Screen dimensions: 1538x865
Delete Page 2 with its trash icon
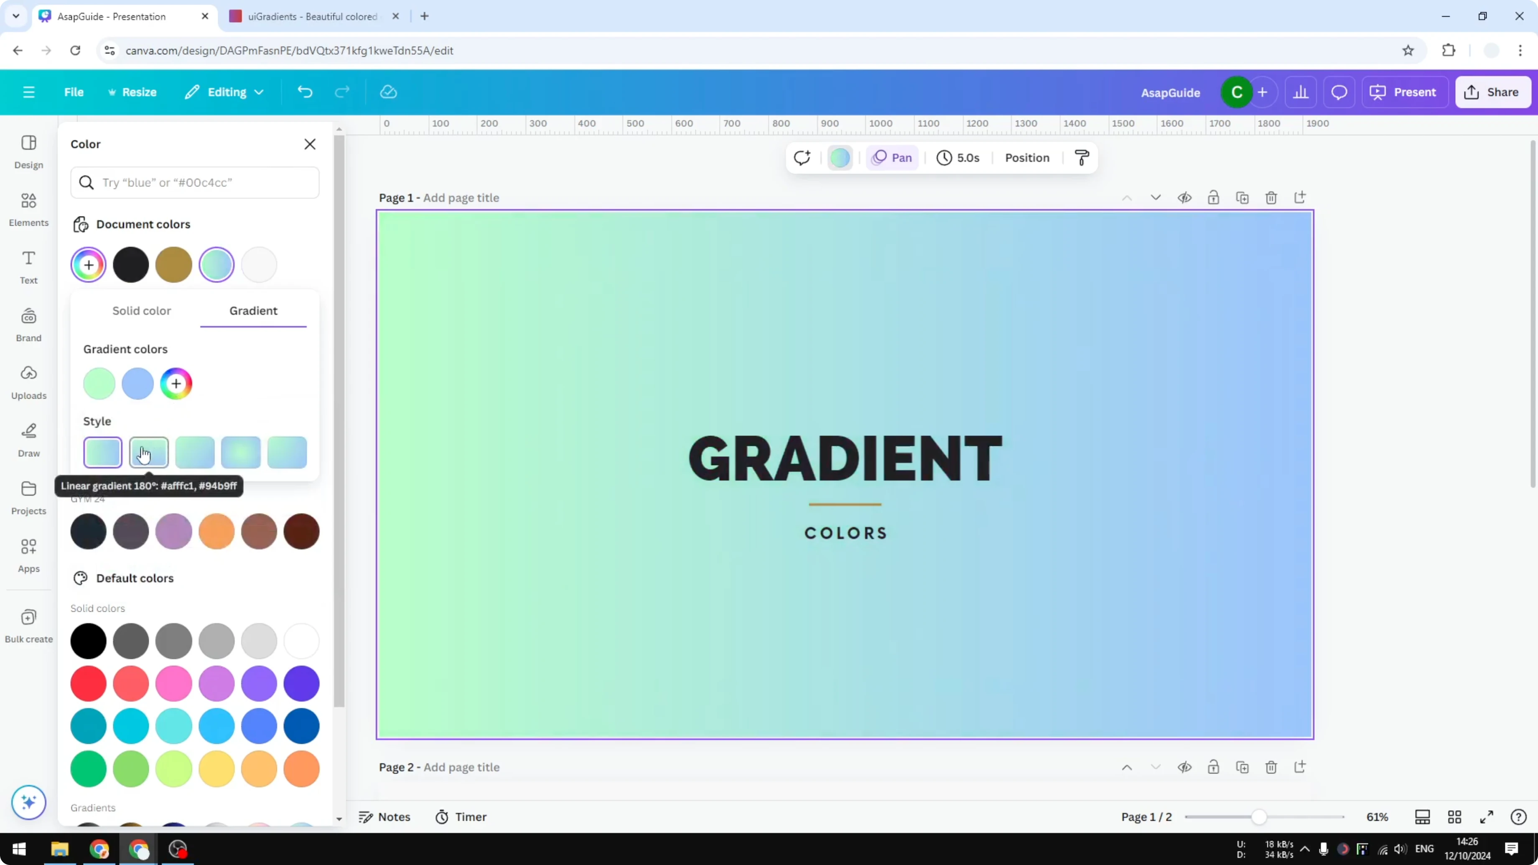pos(1271,767)
